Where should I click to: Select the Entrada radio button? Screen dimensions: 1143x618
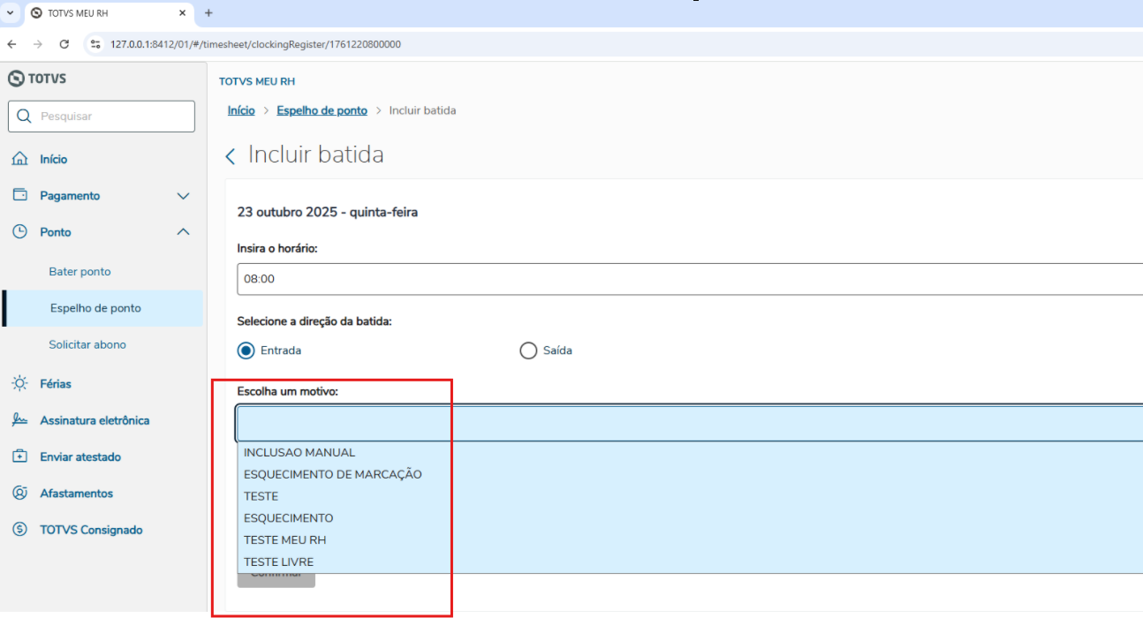[246, 350]
